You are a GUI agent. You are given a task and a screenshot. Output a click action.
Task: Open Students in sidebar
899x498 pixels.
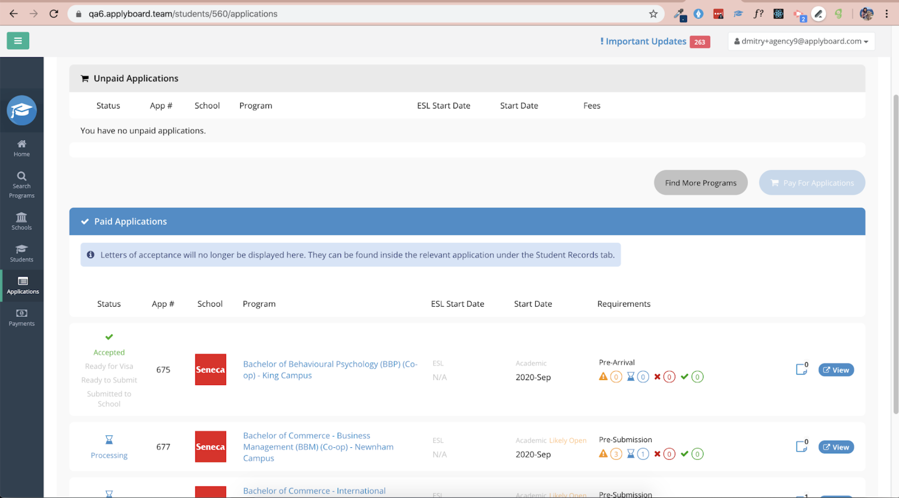coord(22,254)
